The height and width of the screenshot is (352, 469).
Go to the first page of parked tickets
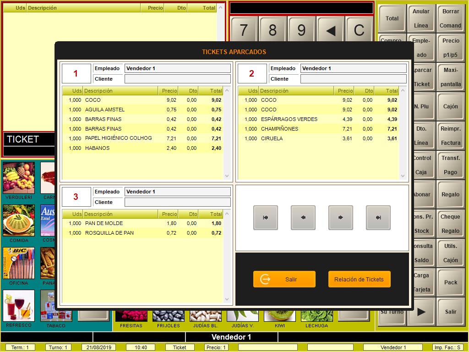[x=266, y=218]
